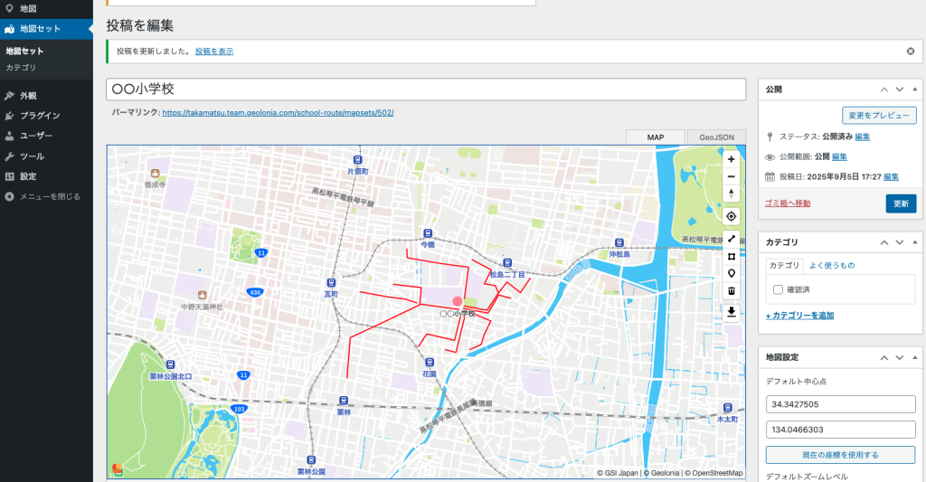Check the 確認済 category checkbox

click(778, 289)
